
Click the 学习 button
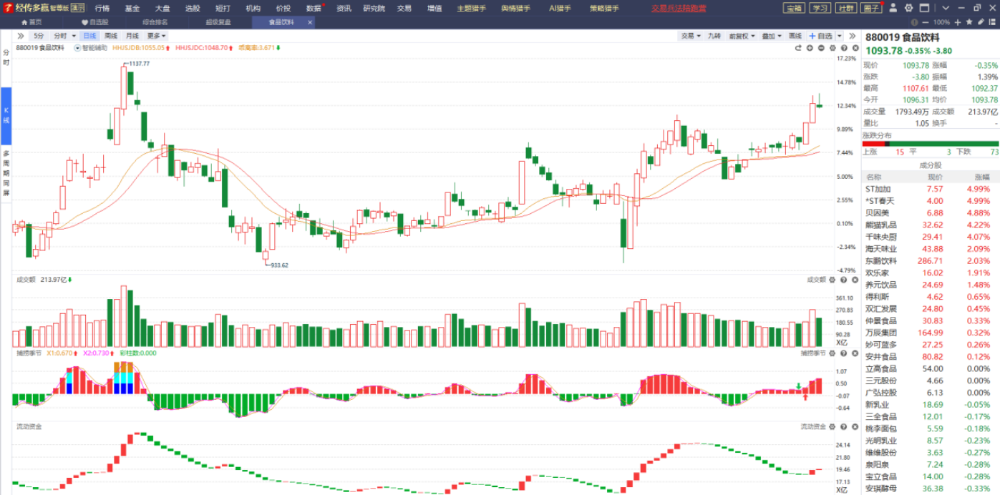tap(820, 9)
